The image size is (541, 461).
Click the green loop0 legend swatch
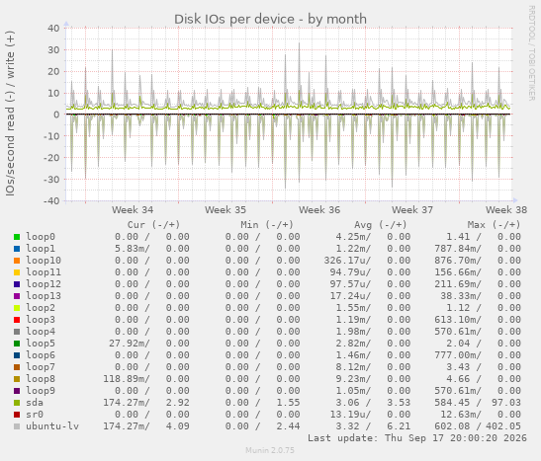17,237
